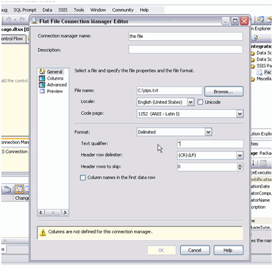Click the Miscellaneous folder icon
Viewport: 273px width, 269px height.
(x=253, y=79)
